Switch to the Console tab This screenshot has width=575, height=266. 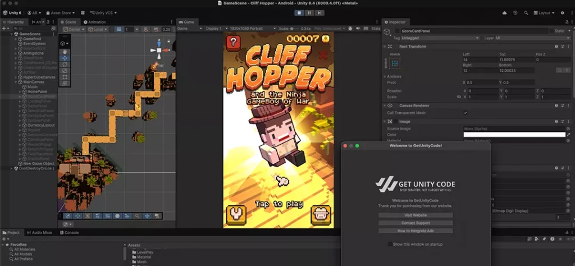(69, 232)
